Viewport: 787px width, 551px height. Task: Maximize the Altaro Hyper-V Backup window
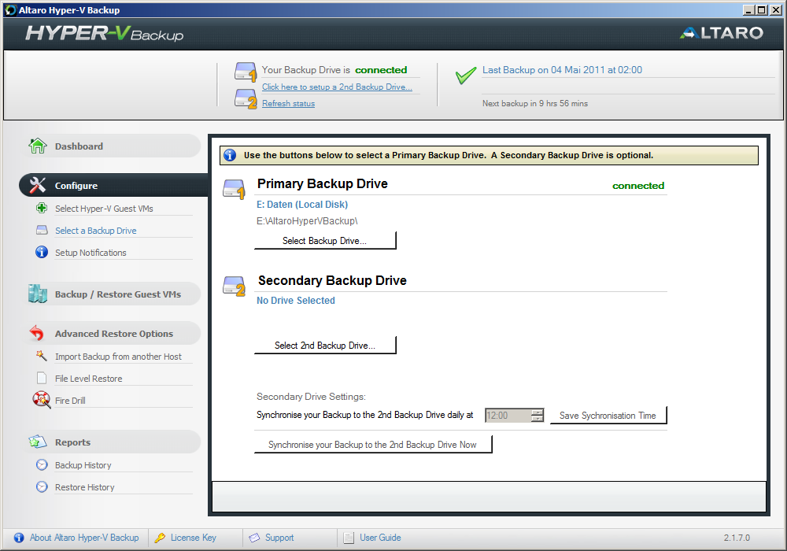(x=761, y=10)
